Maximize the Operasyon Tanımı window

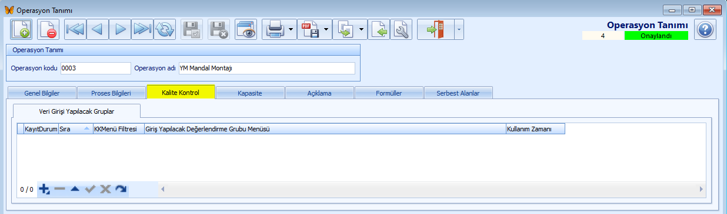click(692, 9)
